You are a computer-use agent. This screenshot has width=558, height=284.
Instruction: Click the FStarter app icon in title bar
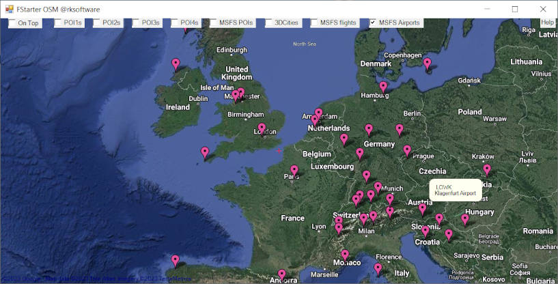[x=9, y=9]
